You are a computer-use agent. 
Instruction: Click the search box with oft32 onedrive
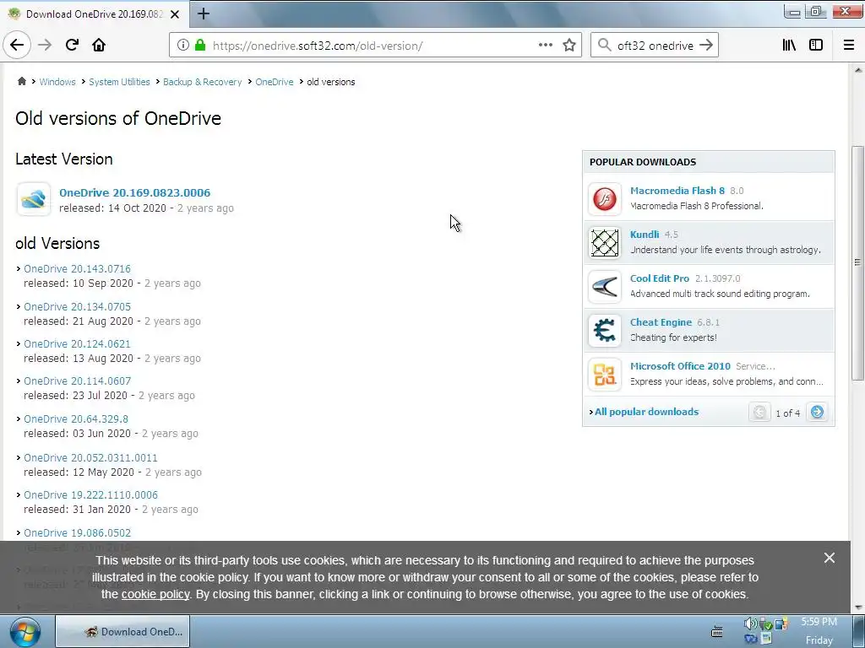click(x=655, y=46)
